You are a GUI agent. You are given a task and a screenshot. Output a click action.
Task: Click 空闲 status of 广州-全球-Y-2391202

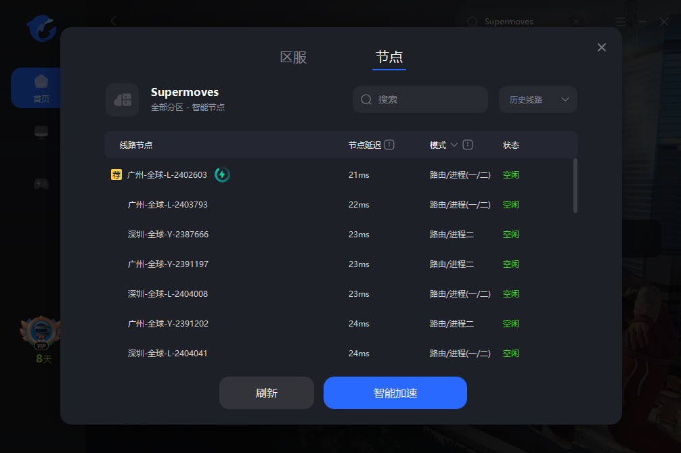(510, 324)
